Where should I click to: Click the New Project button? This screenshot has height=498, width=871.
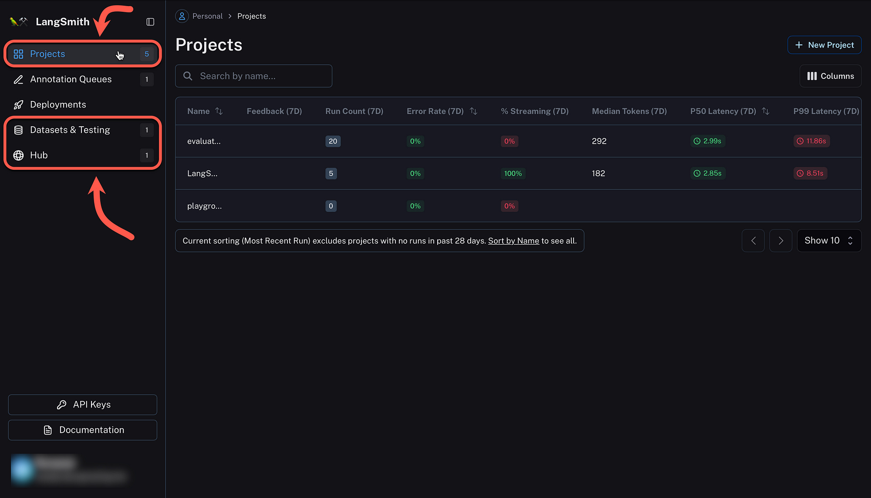824,45
